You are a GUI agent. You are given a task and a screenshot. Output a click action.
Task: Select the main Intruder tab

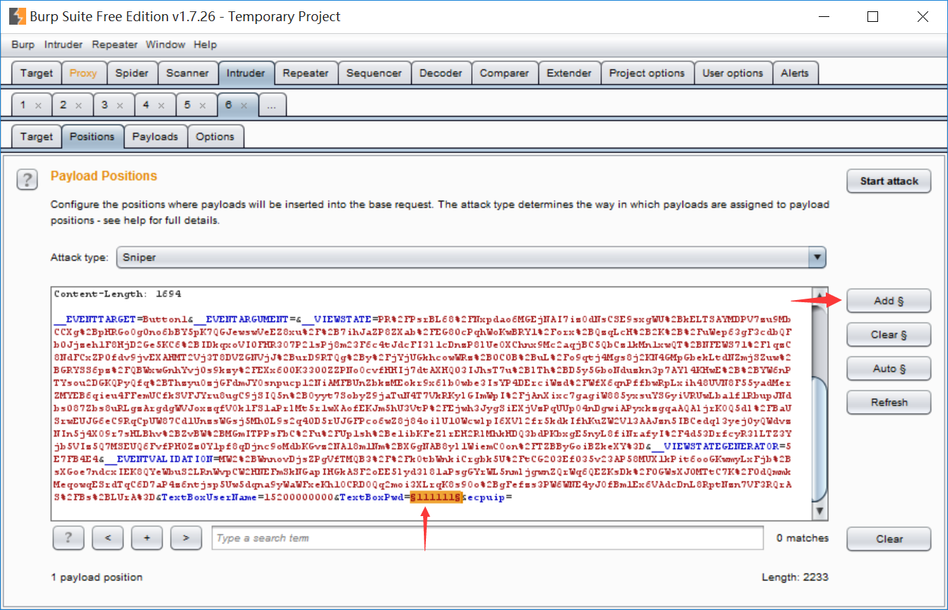pos(246,73)
